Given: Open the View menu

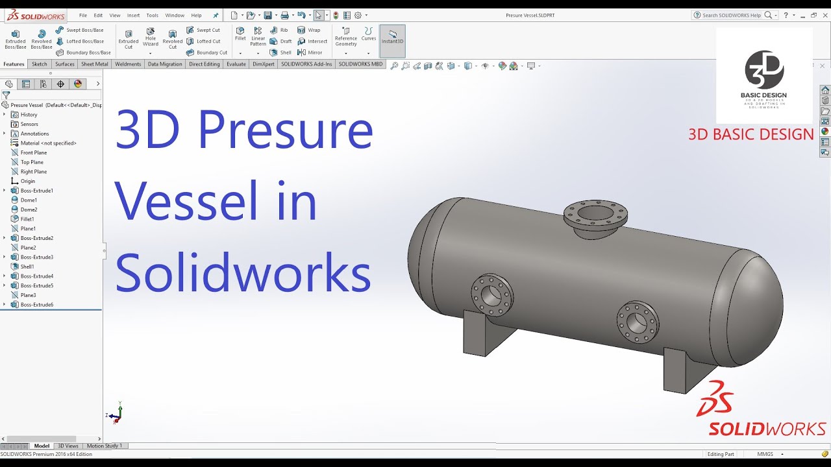Looking at the screenshot, I should [x=115, y=15].
